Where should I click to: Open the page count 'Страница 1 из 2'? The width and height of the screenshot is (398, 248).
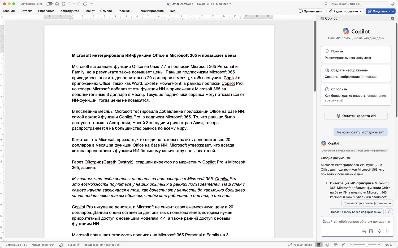pos(16,245)
